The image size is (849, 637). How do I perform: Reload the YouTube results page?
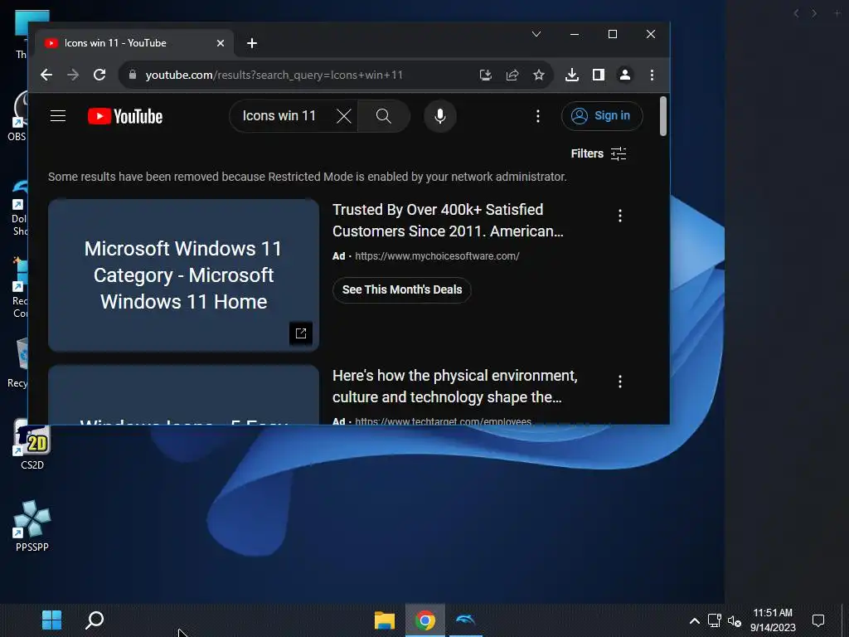click(99, 75)
